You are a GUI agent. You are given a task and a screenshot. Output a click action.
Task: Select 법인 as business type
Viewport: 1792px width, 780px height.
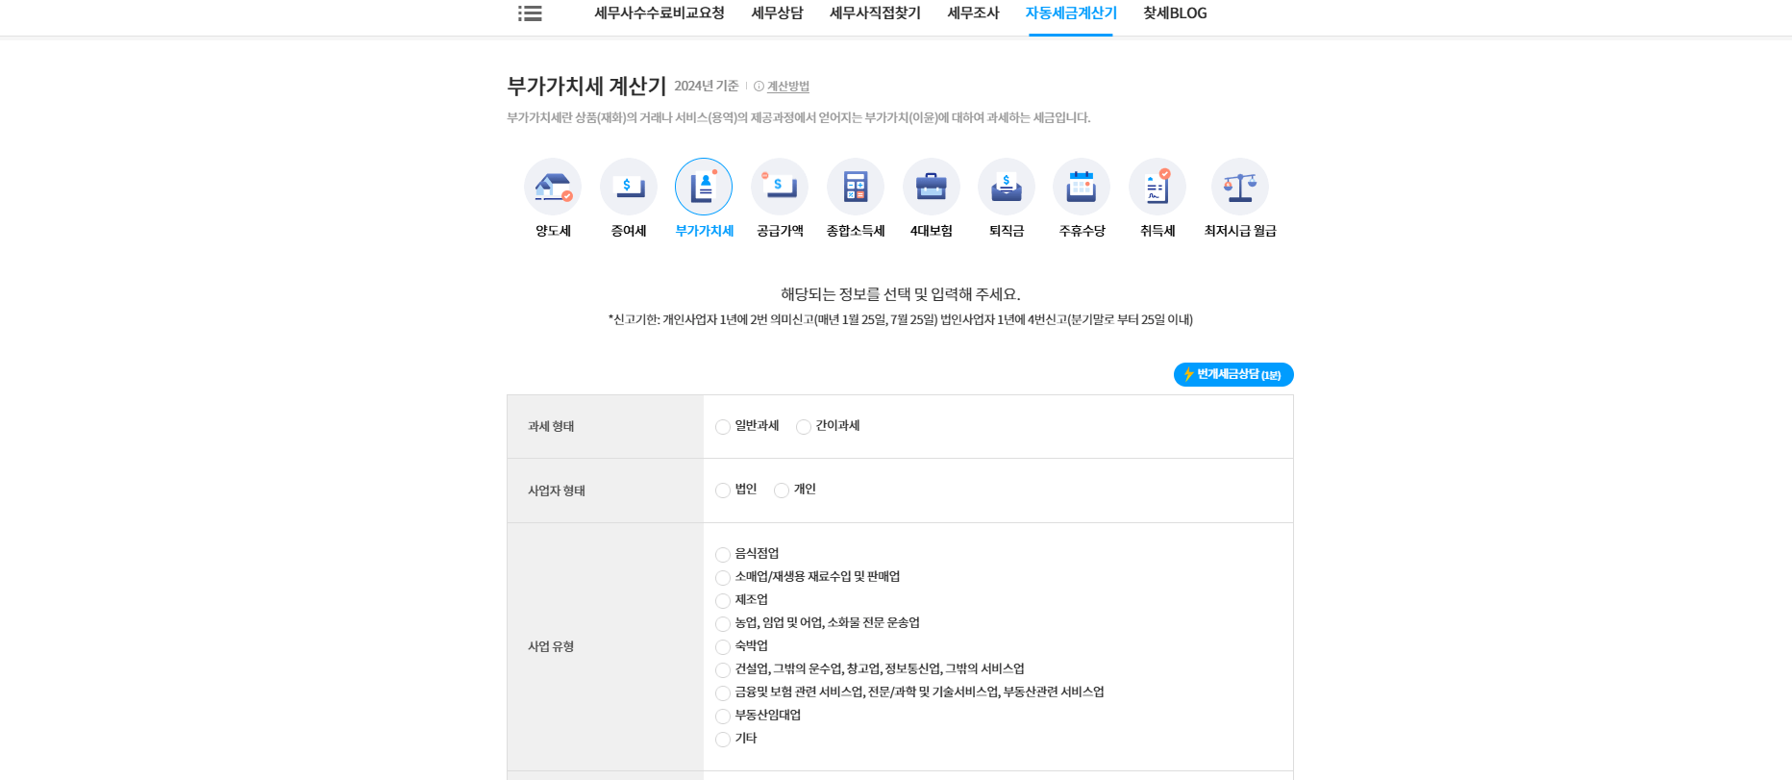click(x=723, y=491)
